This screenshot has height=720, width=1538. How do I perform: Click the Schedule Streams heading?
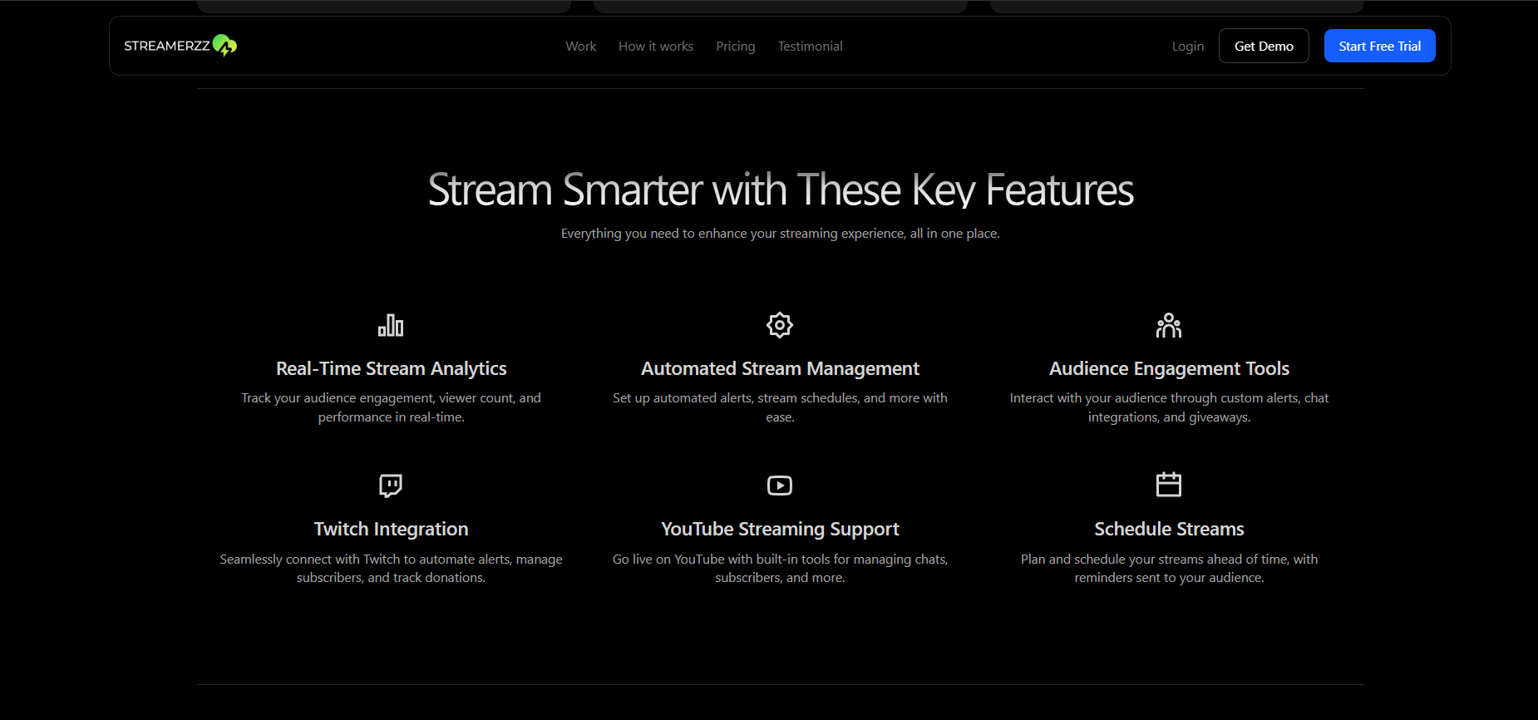1169,529
